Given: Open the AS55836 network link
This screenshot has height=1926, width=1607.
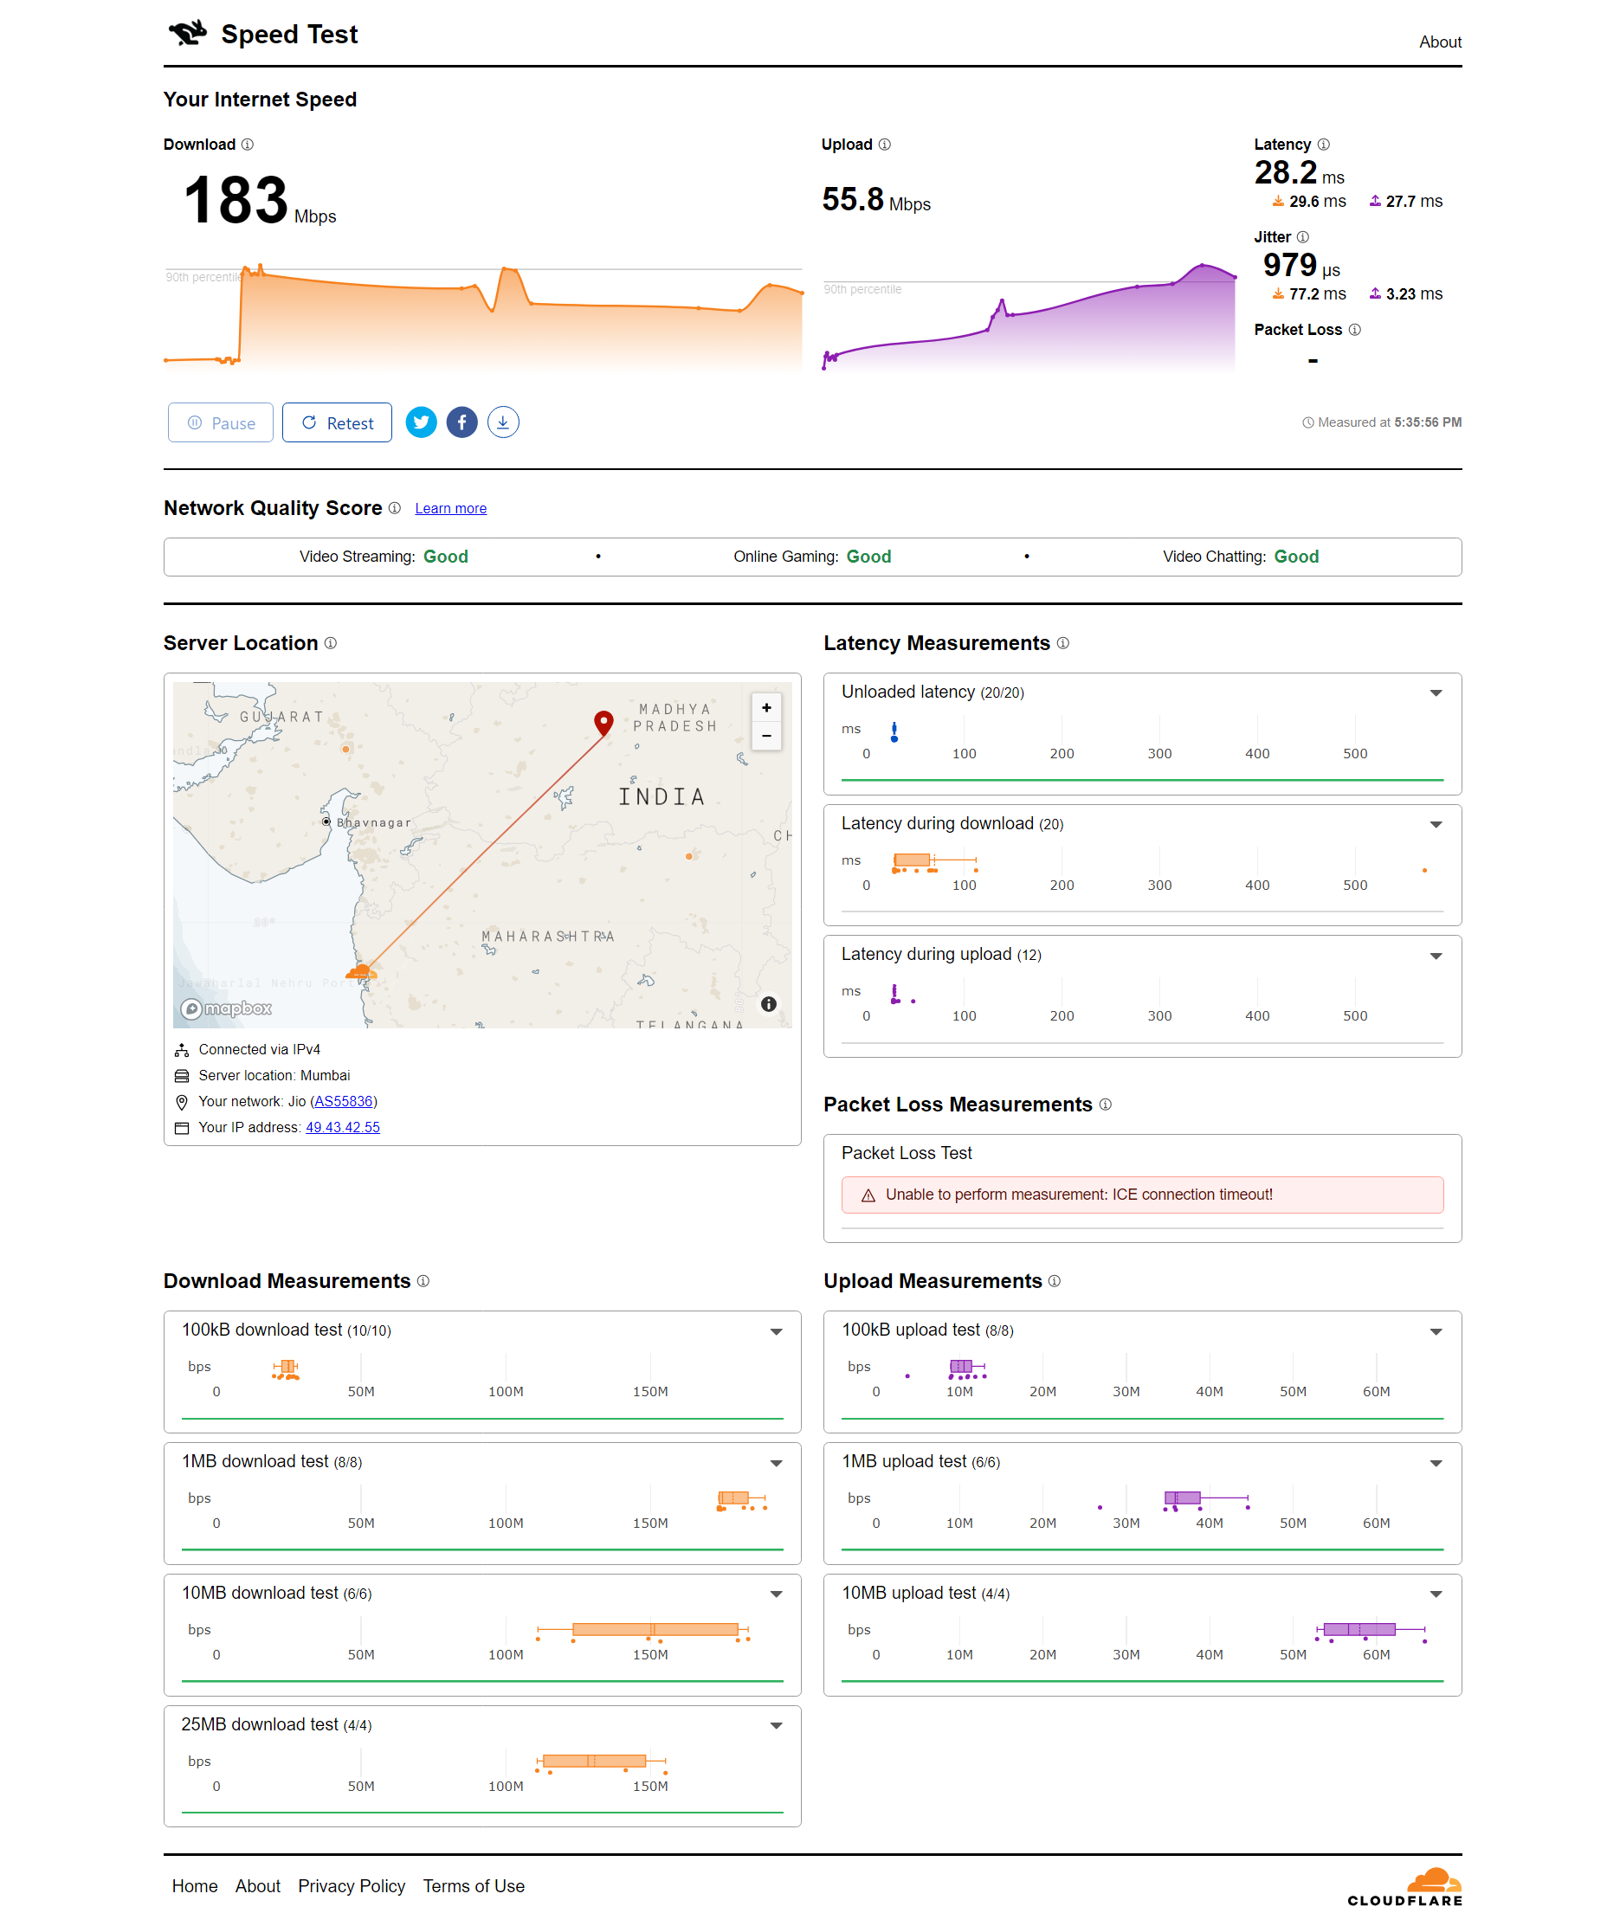Looking at the screenshot, I should [x=343, y=1101].
